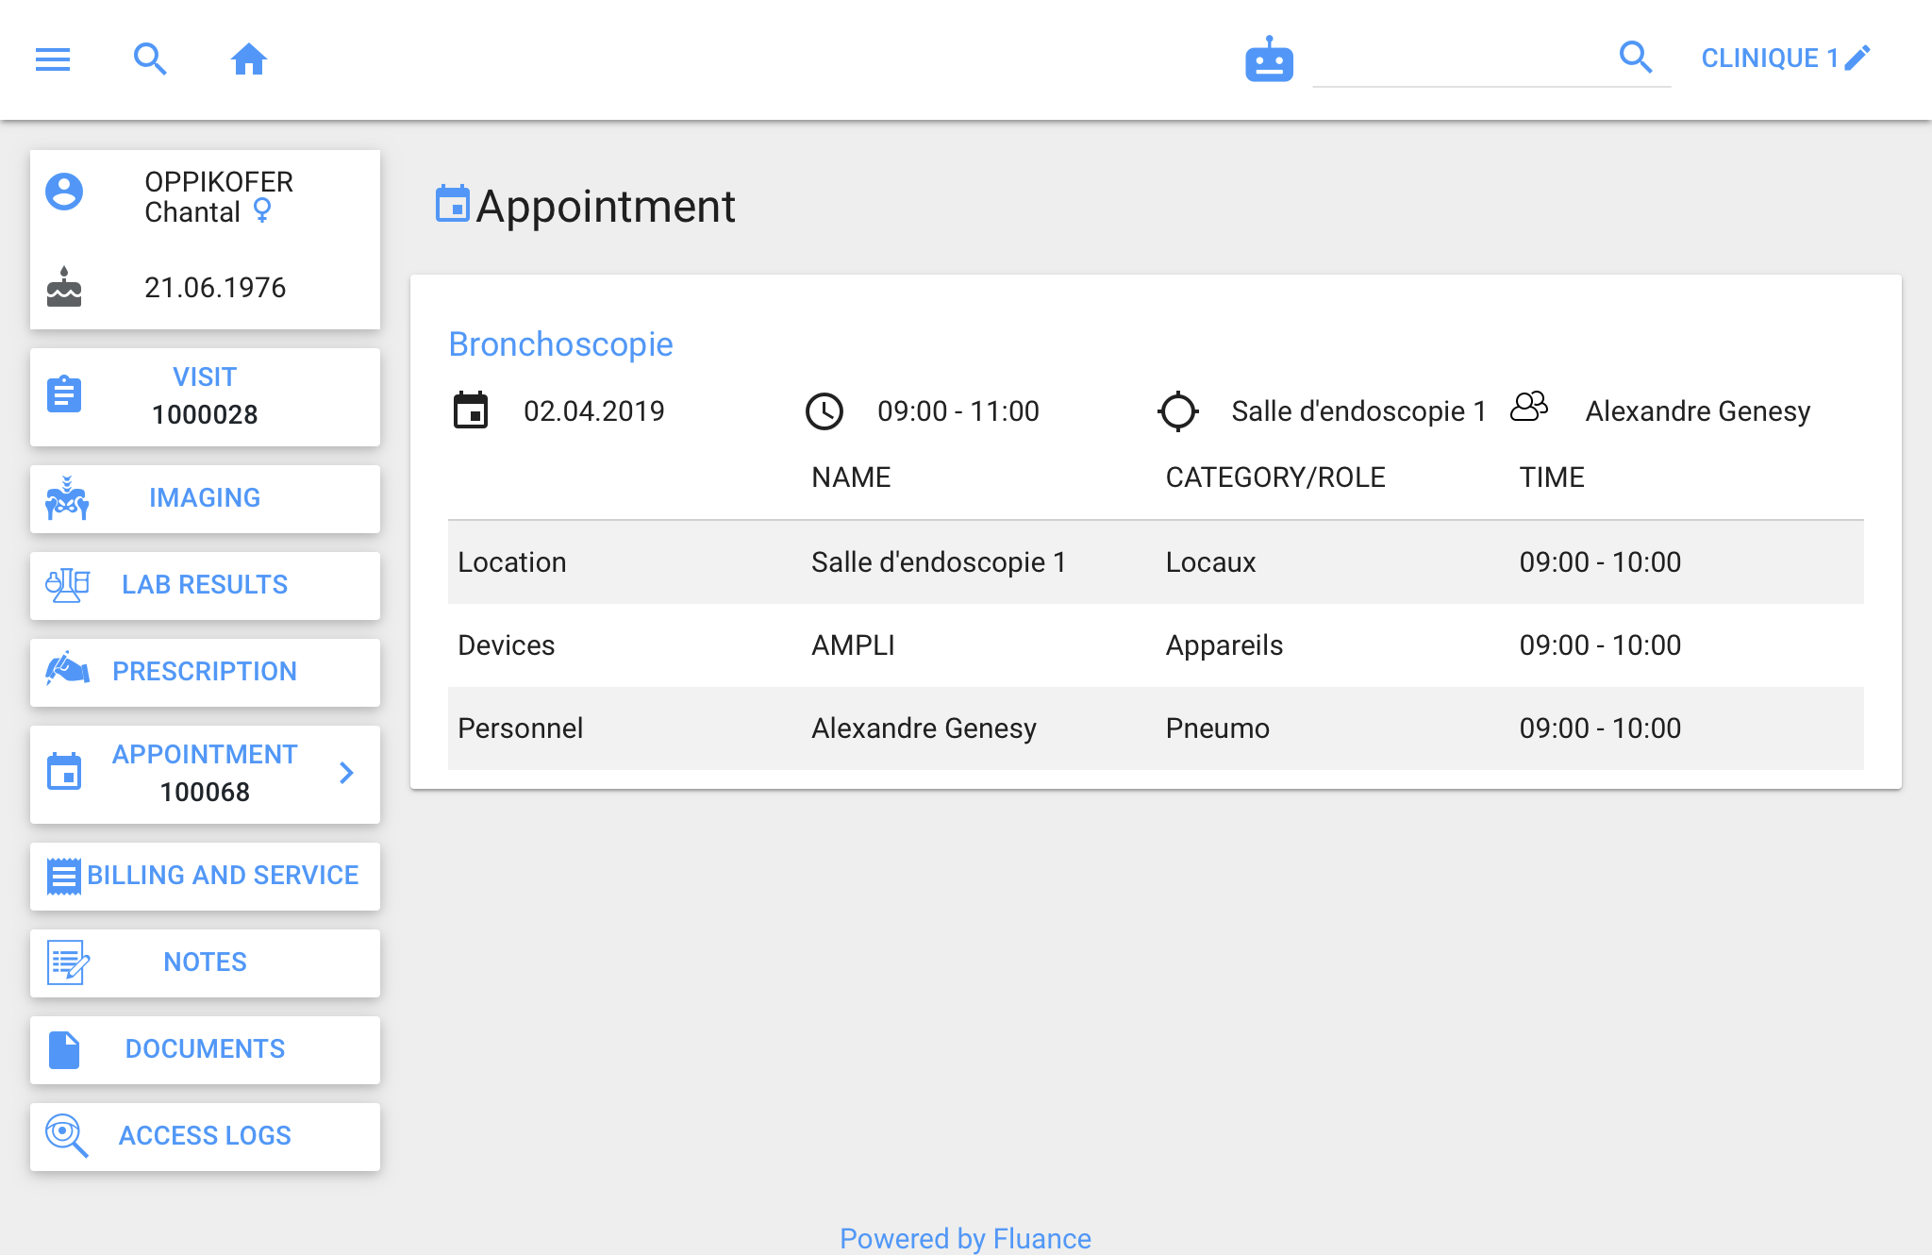Click the pencil edit icon next to Clinique 1
Image resolution: width=1932 pixels, height=1255 pixels.
(x=1857, y=58)
